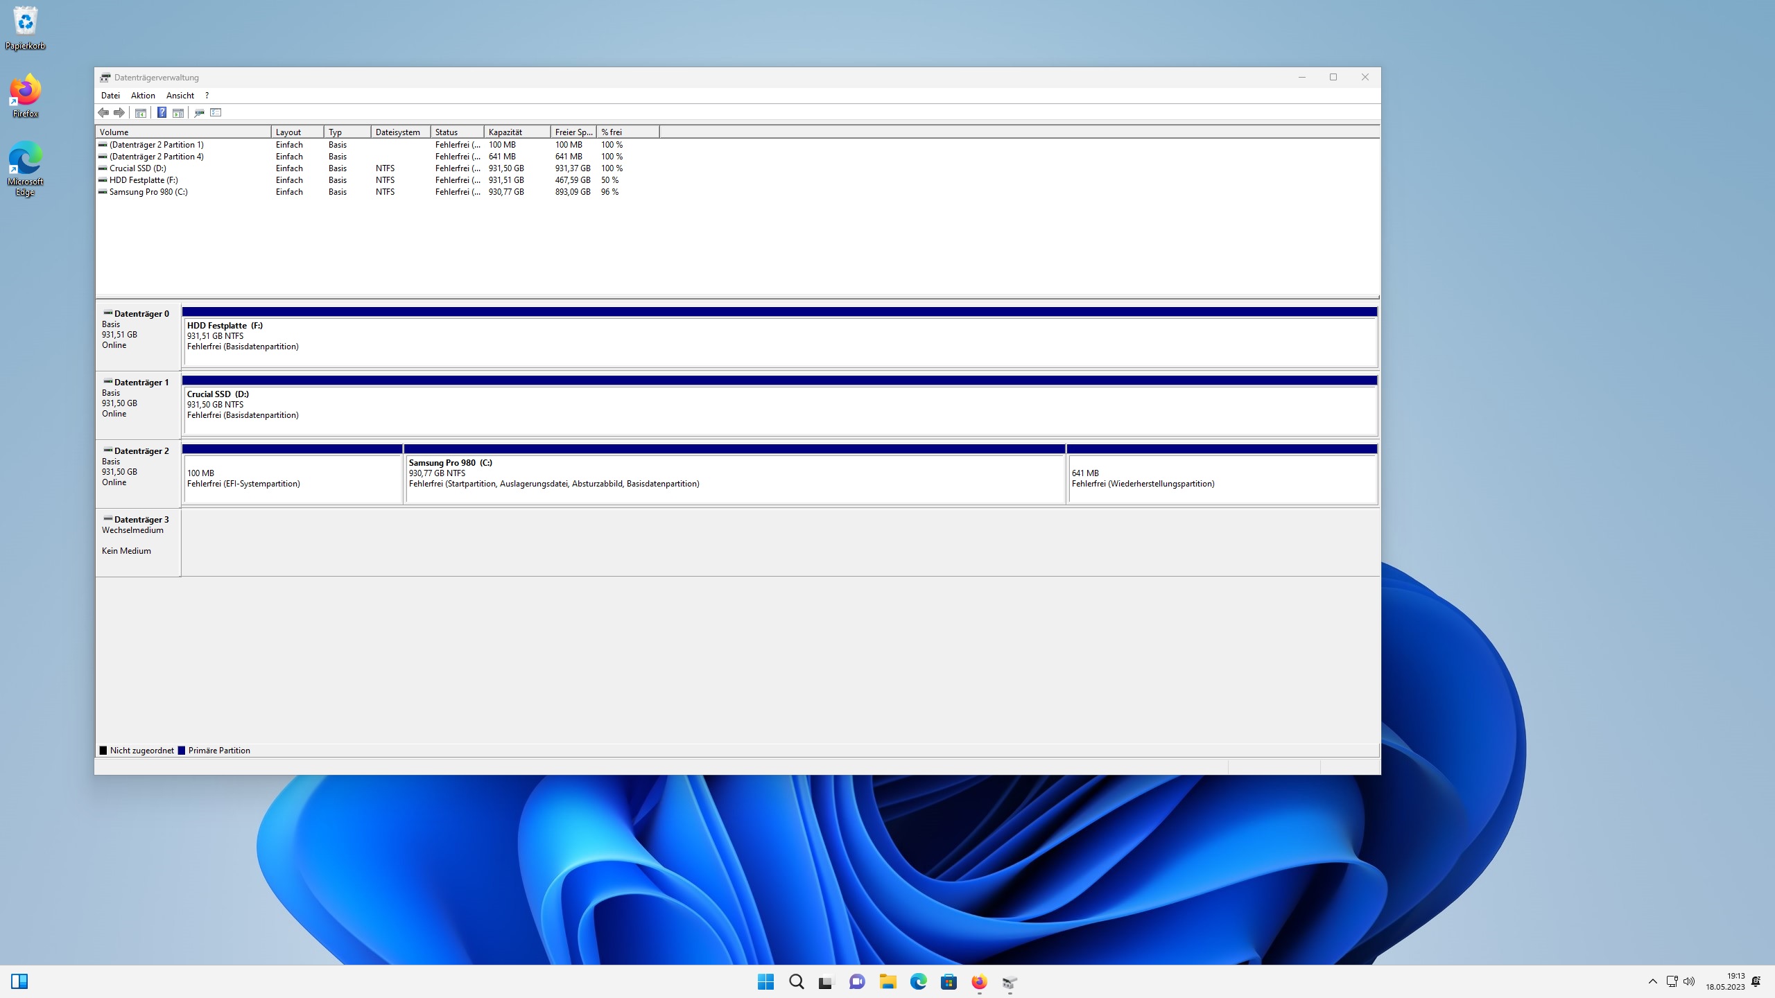Open the notification center icon
Screen dimensions: 1775x998
click(1756, 981)
